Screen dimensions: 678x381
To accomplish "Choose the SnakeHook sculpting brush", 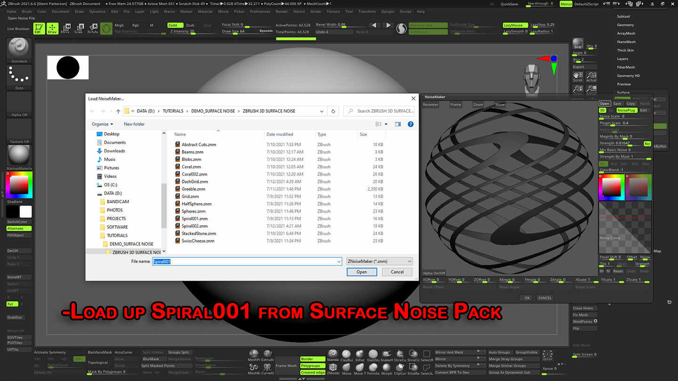I will click(387, 353).
